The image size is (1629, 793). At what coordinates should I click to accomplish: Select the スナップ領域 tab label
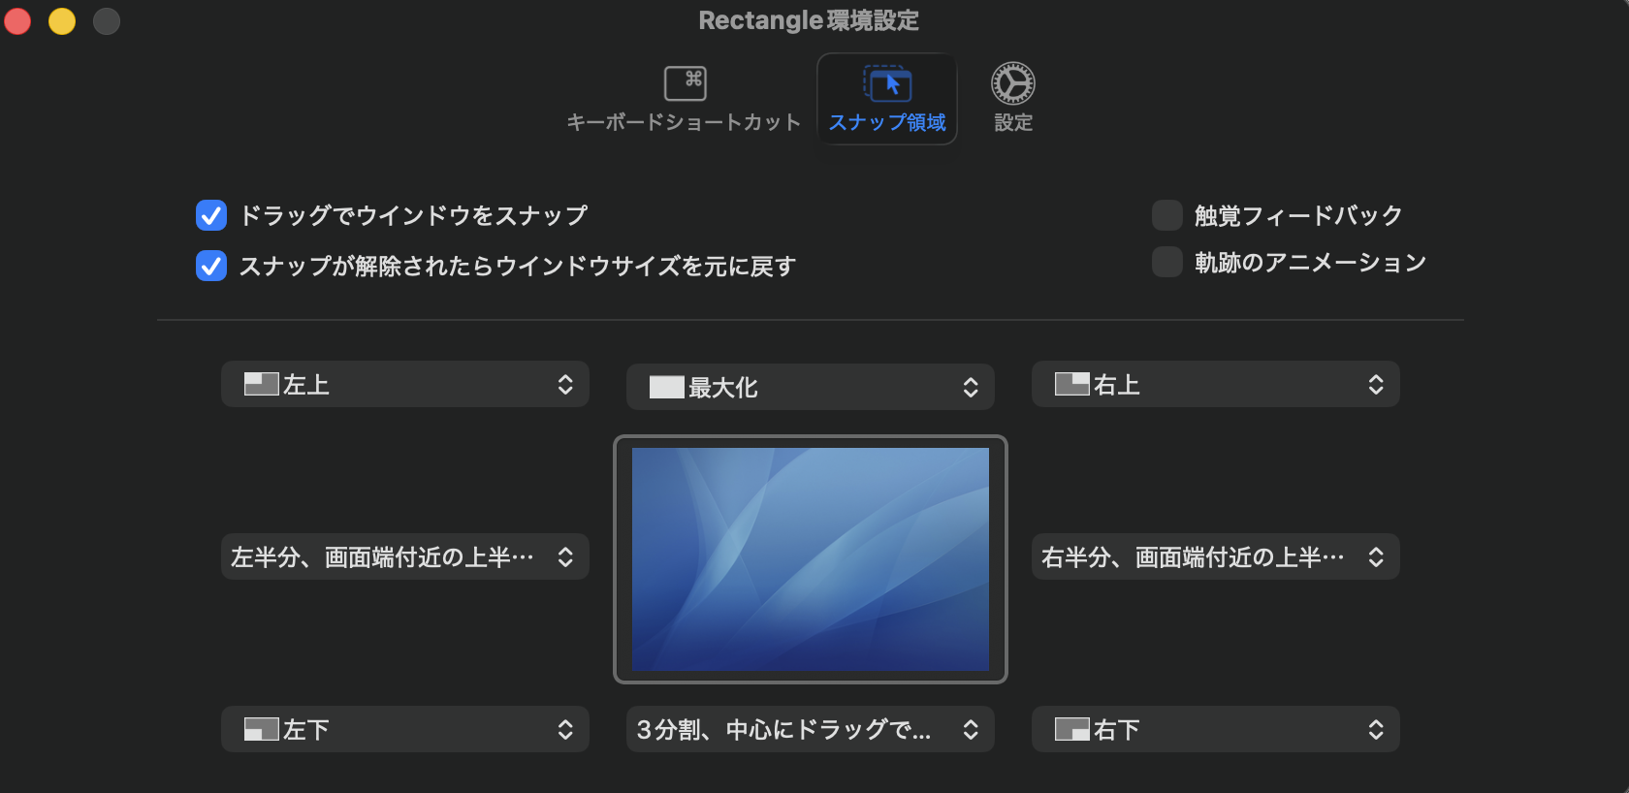(x=887, y=122)
